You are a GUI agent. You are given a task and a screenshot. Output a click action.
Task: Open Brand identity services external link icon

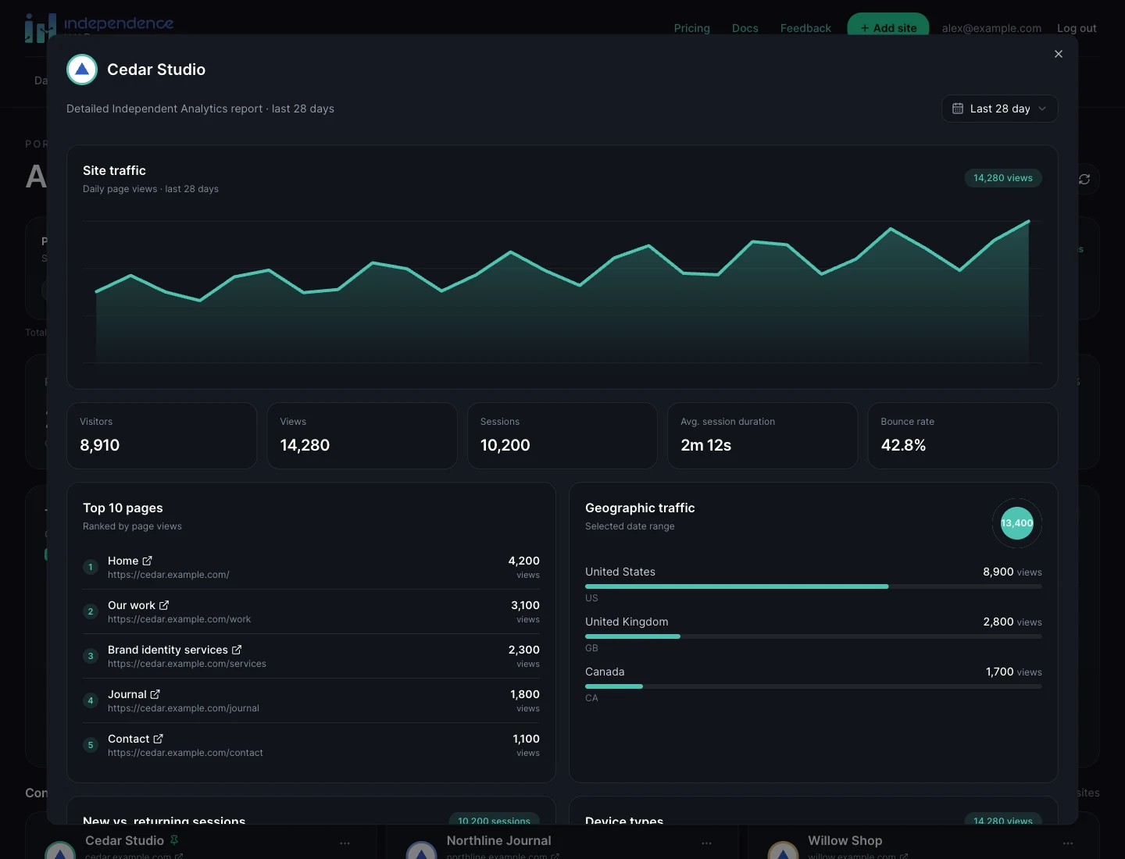pos(237,650)
